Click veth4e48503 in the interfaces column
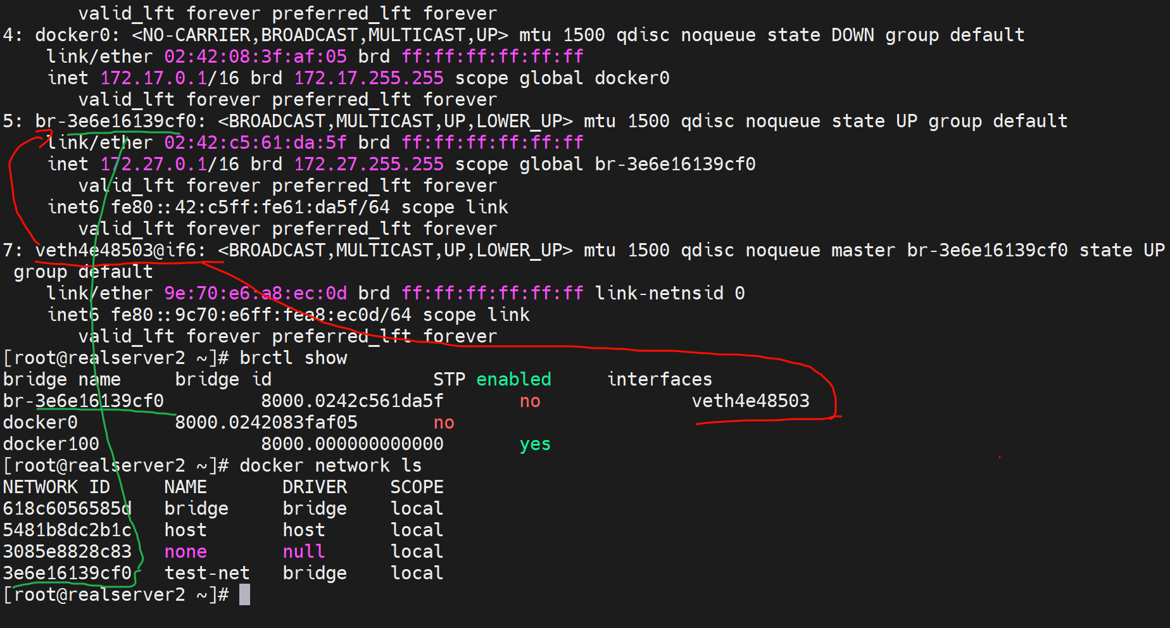The height and width of the screenshot is (628, 1170). coord(750,401)
